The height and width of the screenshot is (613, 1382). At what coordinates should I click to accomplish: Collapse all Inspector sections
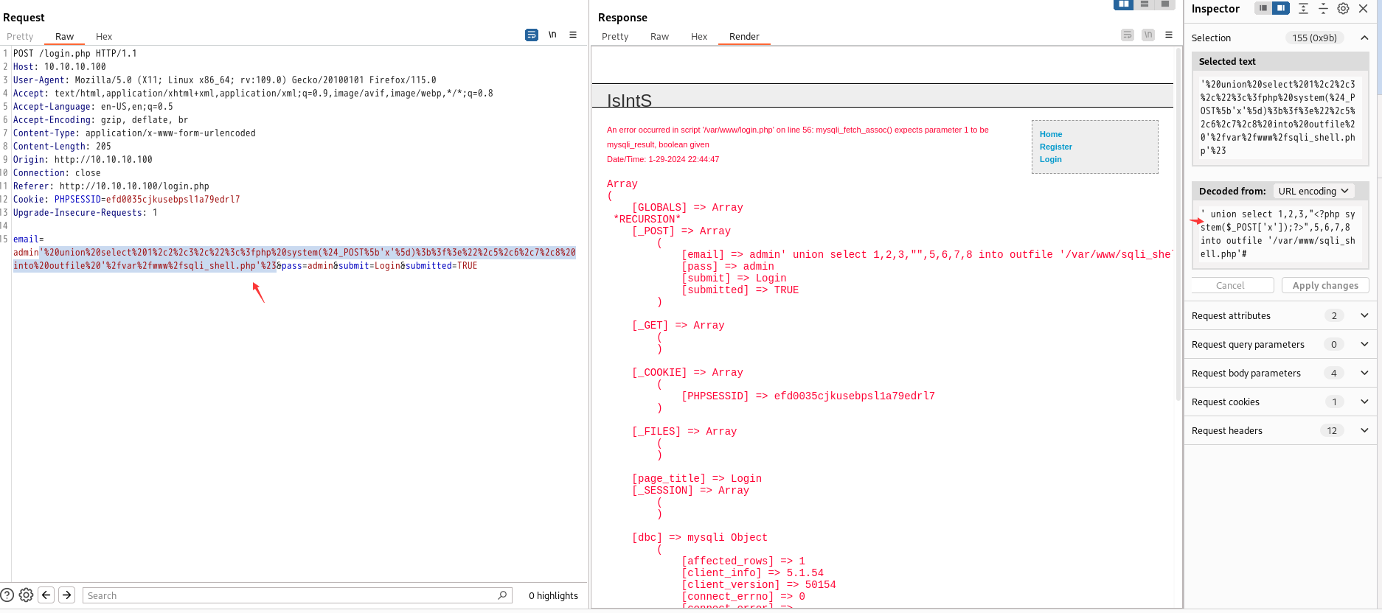point(1323,8)
